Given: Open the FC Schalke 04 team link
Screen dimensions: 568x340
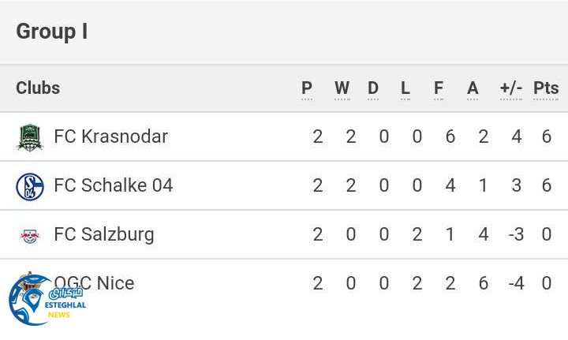Looking at the screenshot, I should tap(113, 185).
